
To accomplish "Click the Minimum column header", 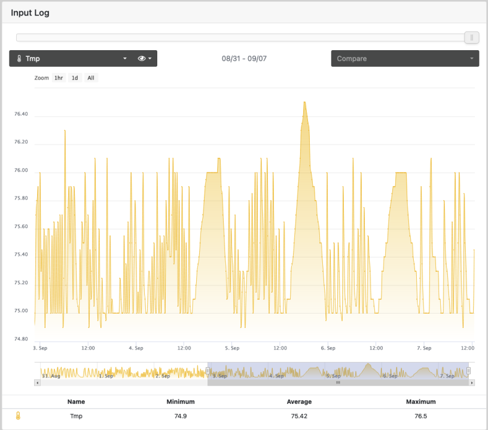I will (181, 401).
